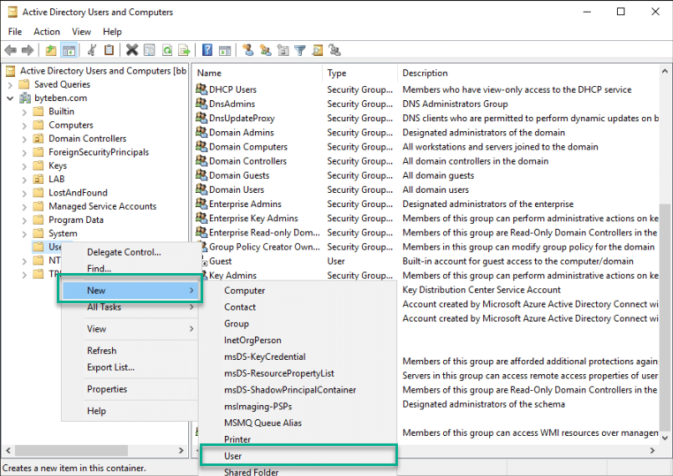
Task: Click the Add to group toolbar icon
Action: [334, 50]
